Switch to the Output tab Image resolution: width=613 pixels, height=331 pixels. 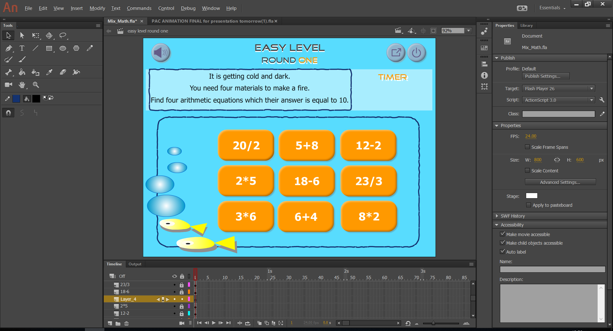click(x=135, y=264)
